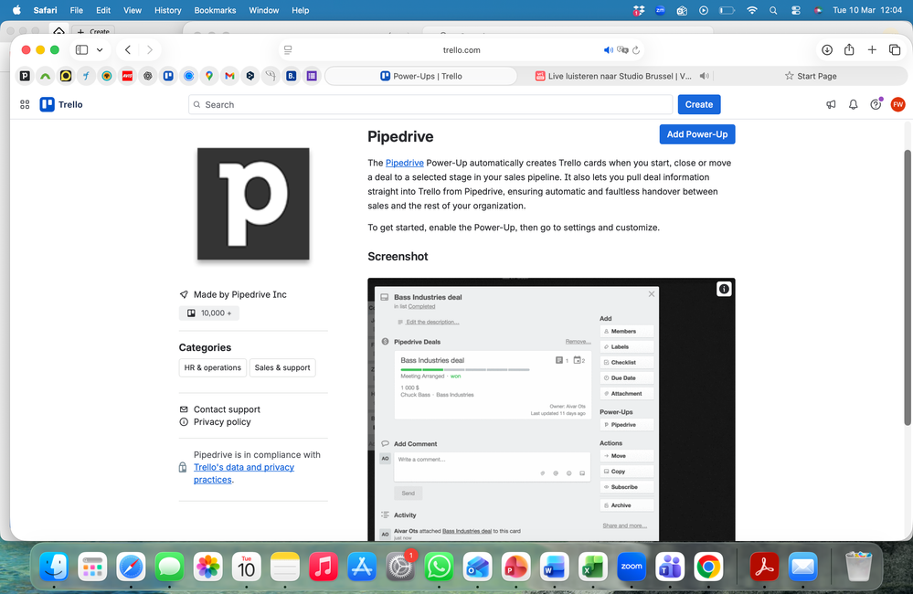Open the Safari menu in the menu bar
The height and width of the screenshot is (594, 913).
[x=45, y=10]
